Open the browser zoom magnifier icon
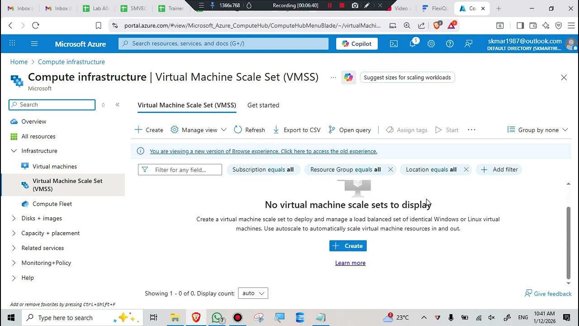 407,26
